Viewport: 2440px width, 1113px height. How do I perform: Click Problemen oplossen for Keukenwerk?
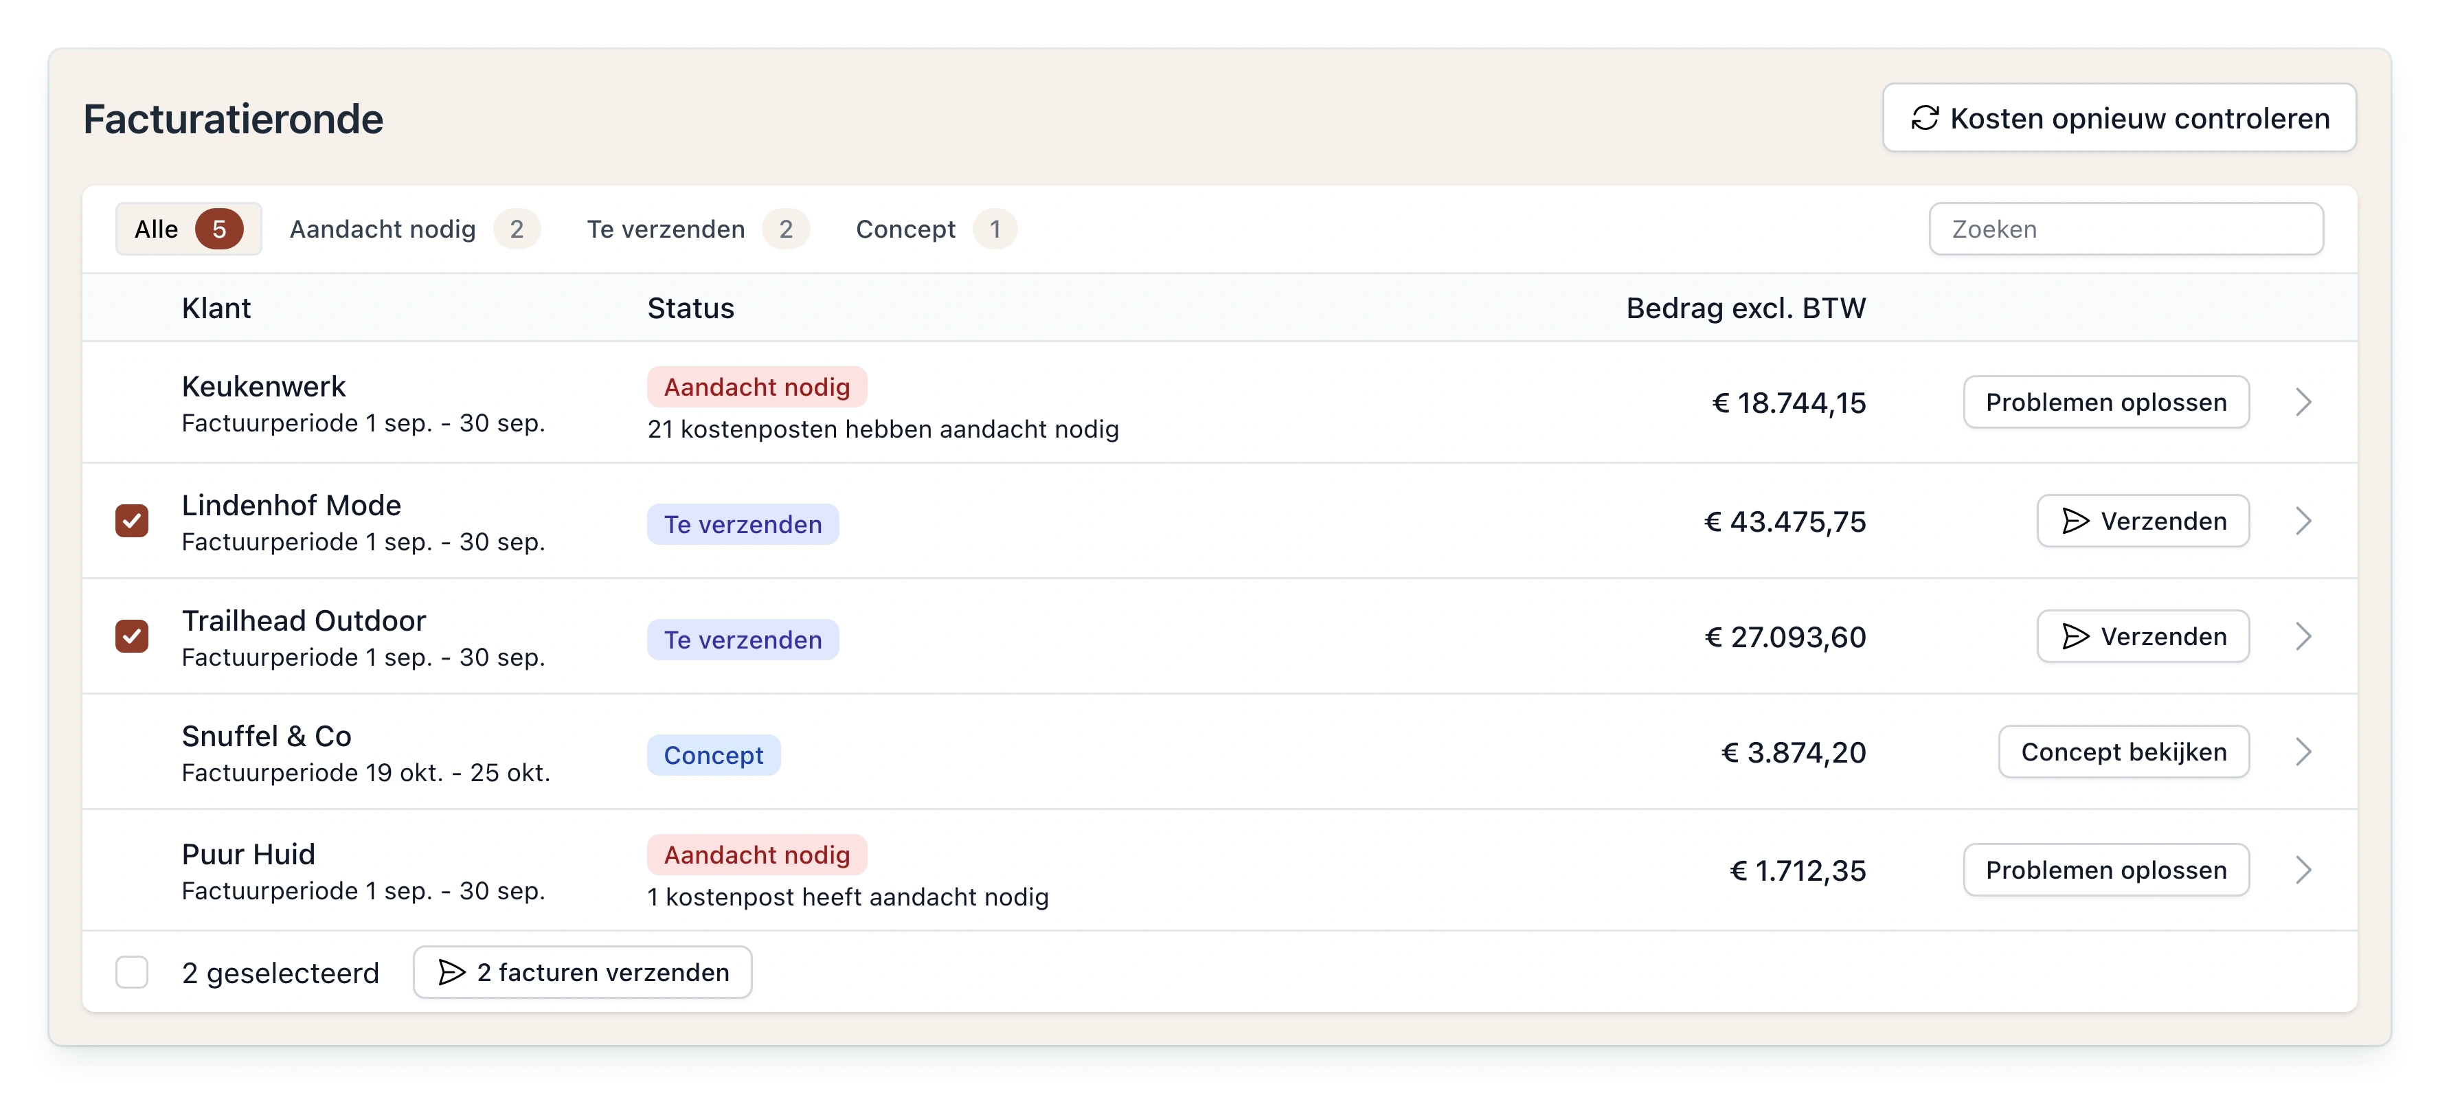pos(2105,403)
